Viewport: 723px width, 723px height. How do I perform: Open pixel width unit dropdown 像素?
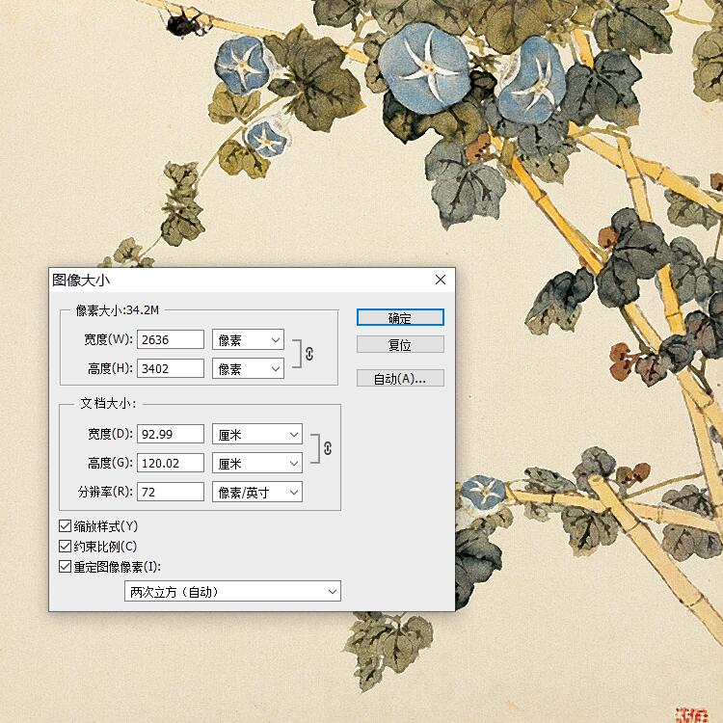[x=248, y=340]
